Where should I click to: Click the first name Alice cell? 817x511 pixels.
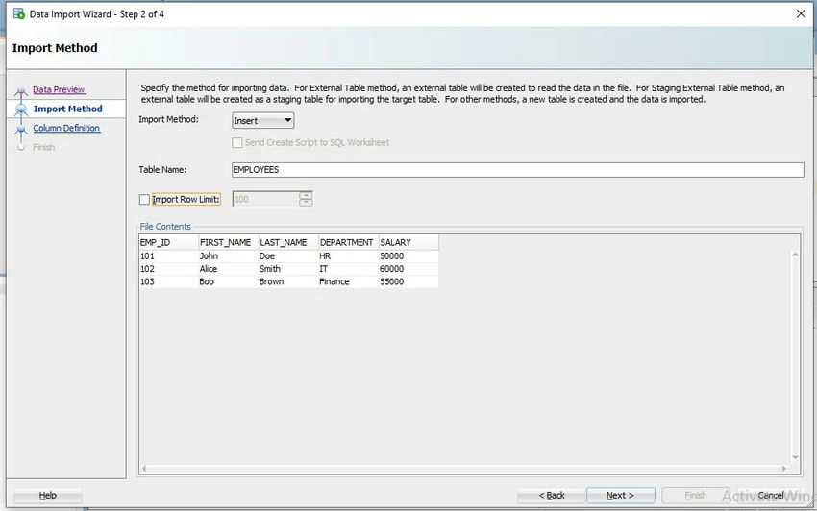[x=228, y=269]
